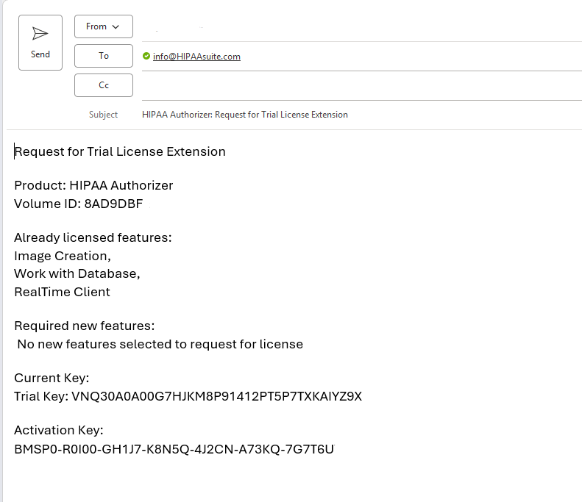Click the 'Work with Database,' line
Image resolution: width=582 pixels, height=502 pixels.
77,273
